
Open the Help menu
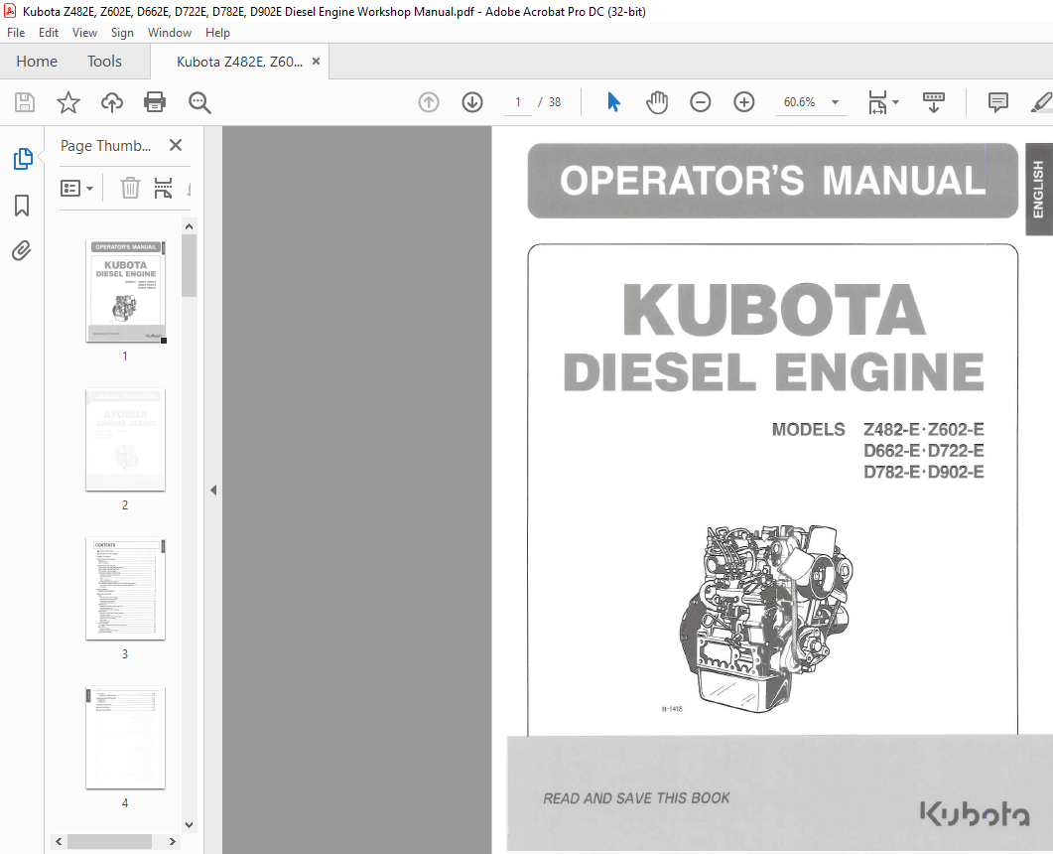coord(217,32)
